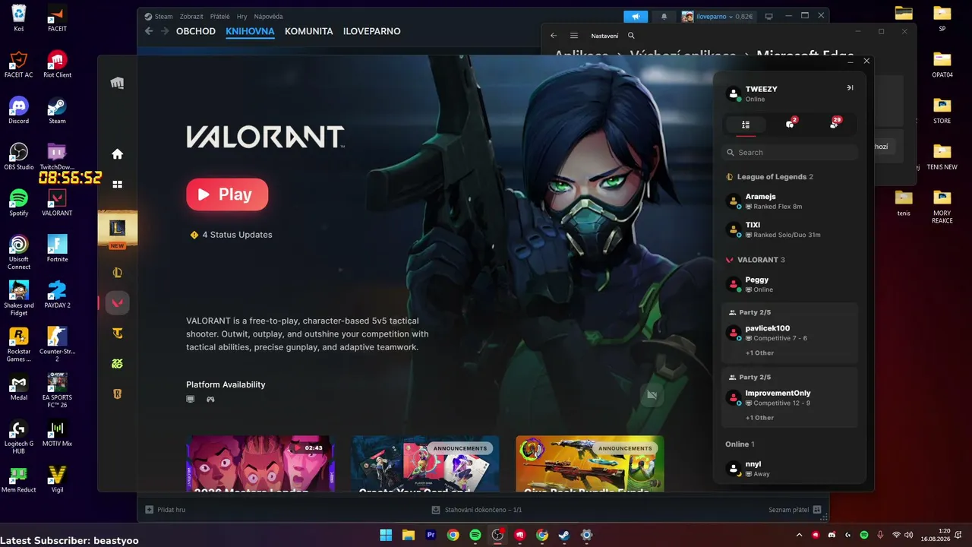Select the Teamfight Tactics sidebar icon
972x547 pixels.
pos(117,334)
